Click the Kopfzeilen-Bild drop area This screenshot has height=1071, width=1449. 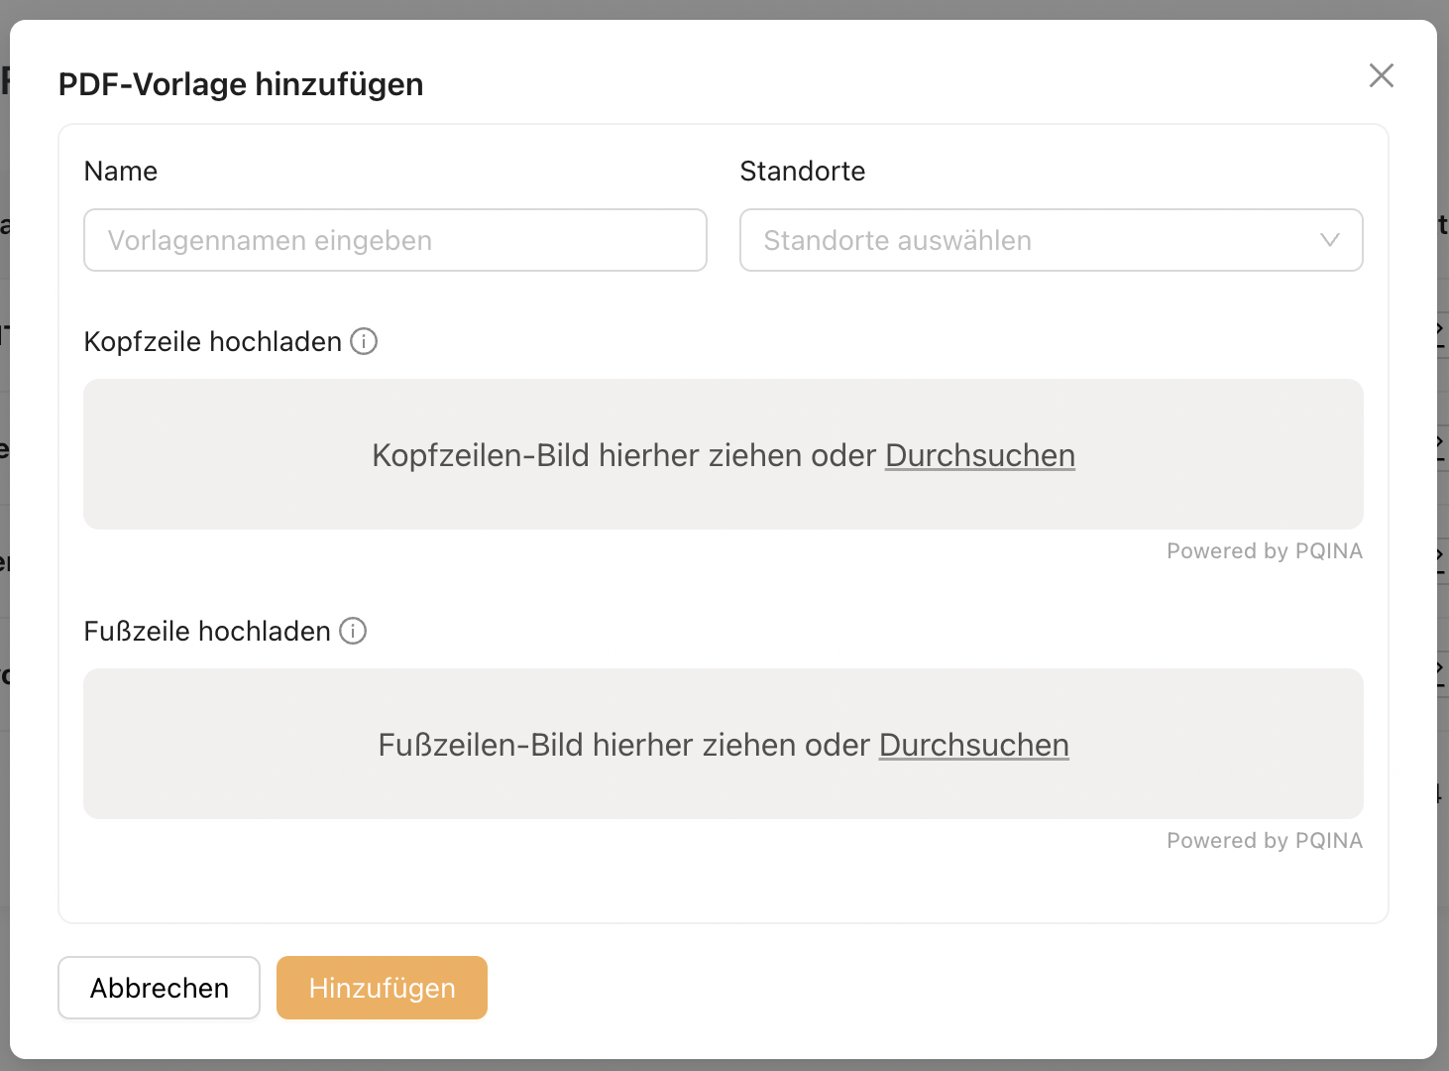[x=724, y=454]
